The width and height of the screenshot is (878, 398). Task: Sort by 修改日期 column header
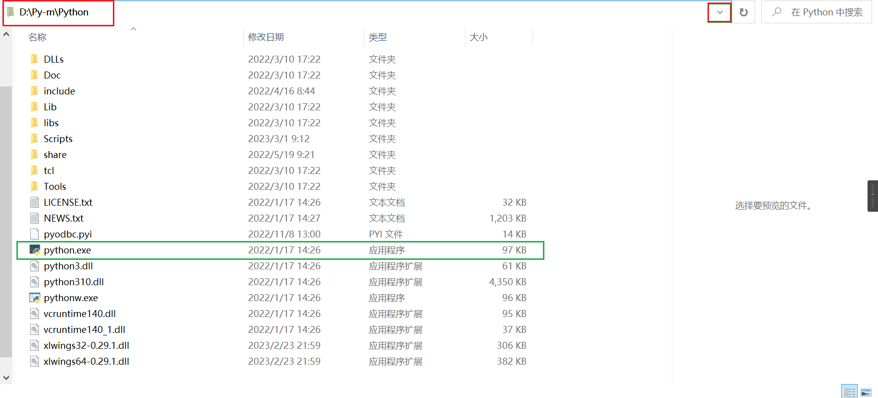[266, 37]
